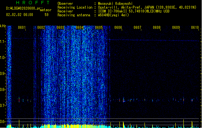Screen dimensions: 202x128
Task: Click the kHz axis unit label
Action: coord(3,26)
